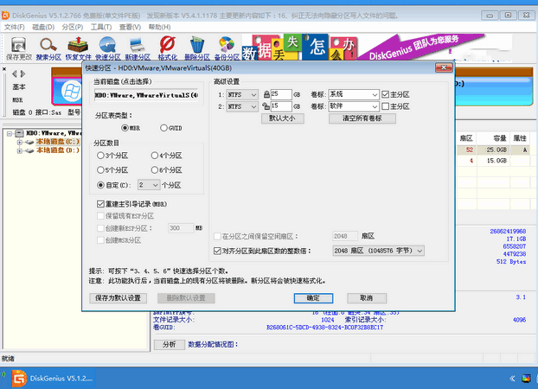
Task: Open file system dropdown for partition 1
Action: [x=242, y=95]
